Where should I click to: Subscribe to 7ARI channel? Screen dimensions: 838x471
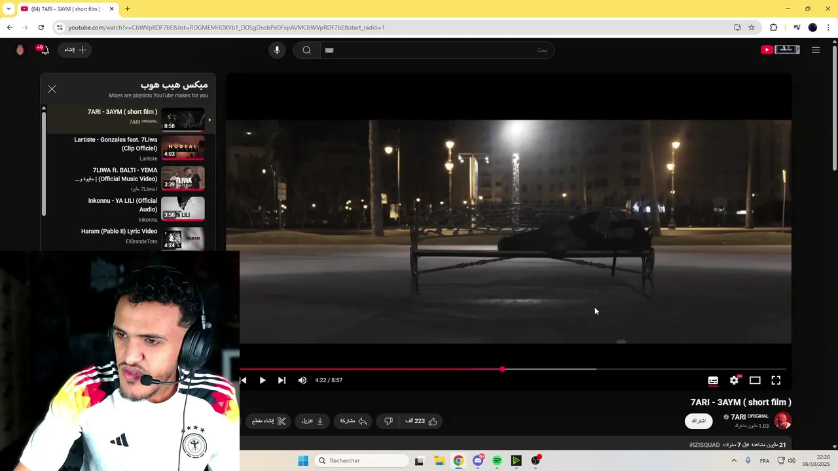[x=699, y=421]
